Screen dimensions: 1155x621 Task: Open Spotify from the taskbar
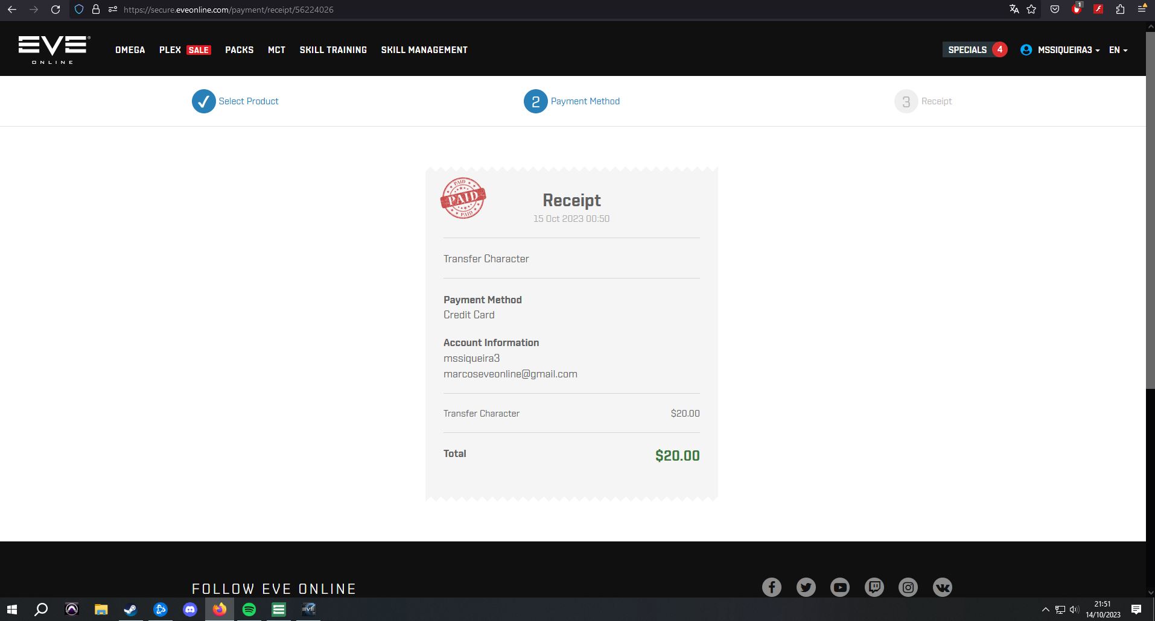[249, 610]
